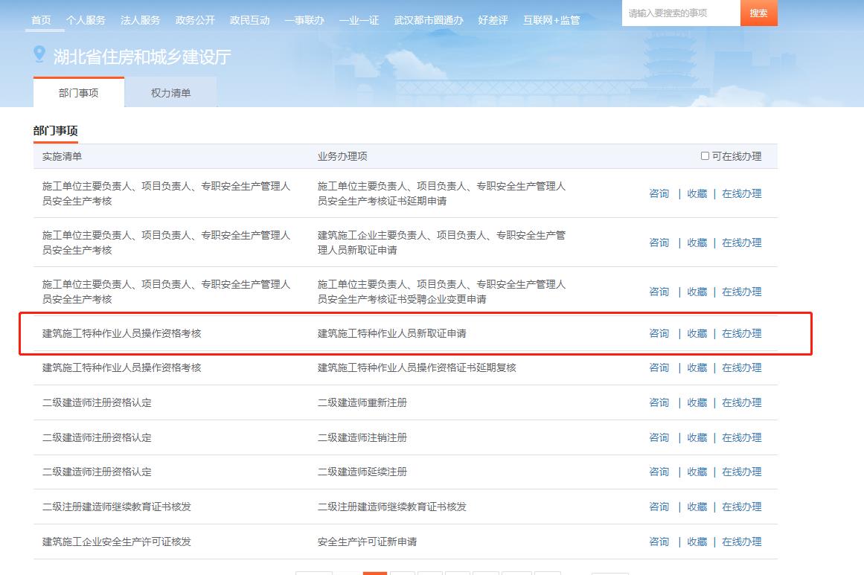Select 政务公开 in the top navigation
This screenshot has height=575, width=864.
pyautogui.click(x=195, y=20)
